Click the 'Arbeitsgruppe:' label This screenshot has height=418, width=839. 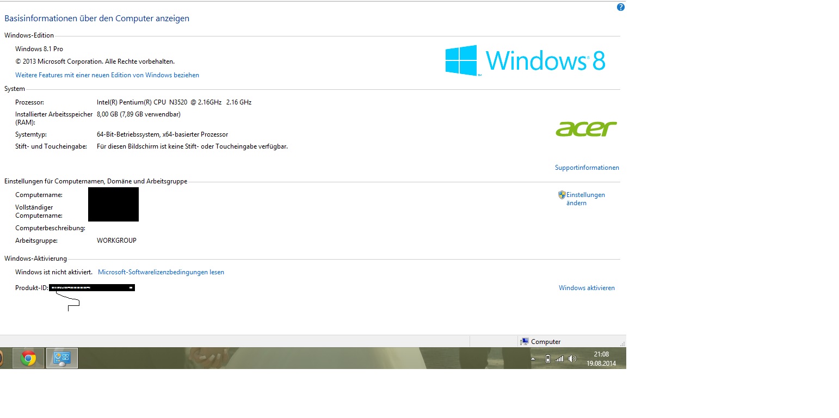[36, 241]
